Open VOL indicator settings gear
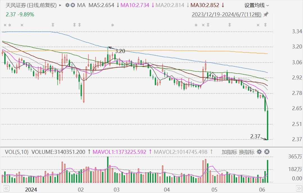This screenshot has height=193, width=303. pyautogui.click(x=259, y=152)
